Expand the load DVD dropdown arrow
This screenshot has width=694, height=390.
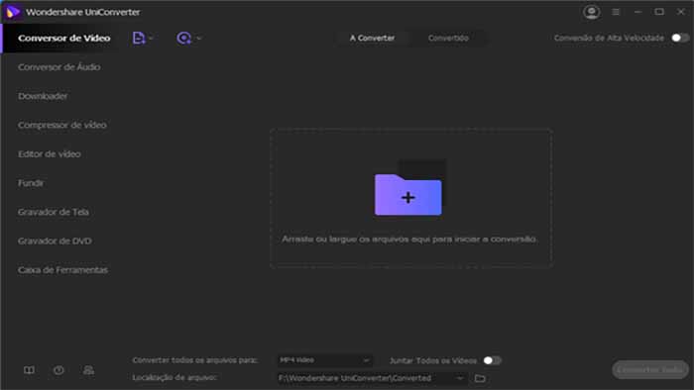pos(198,39)
